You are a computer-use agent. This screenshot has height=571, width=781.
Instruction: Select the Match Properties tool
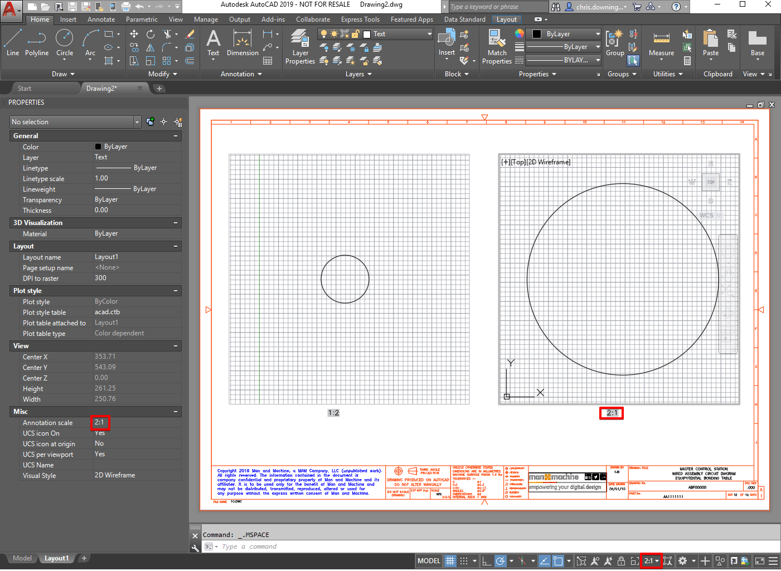[x=497, y=47]
